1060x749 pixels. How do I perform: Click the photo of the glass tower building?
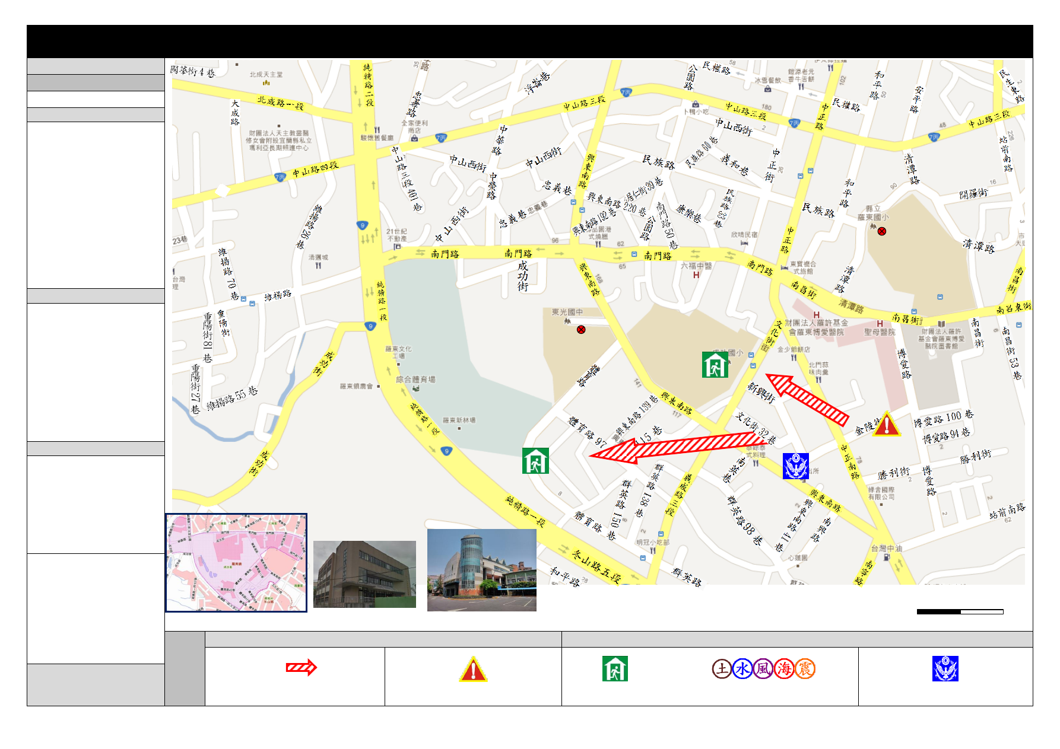pyautogui.click(x=482, y=570)
